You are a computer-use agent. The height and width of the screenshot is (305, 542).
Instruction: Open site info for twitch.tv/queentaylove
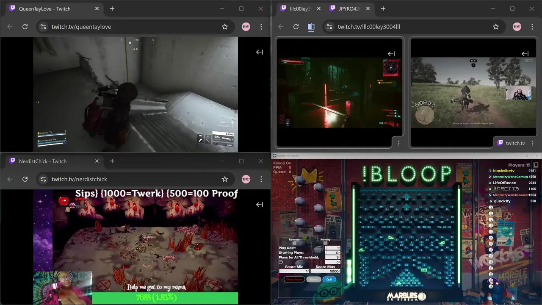coord(43,27)
